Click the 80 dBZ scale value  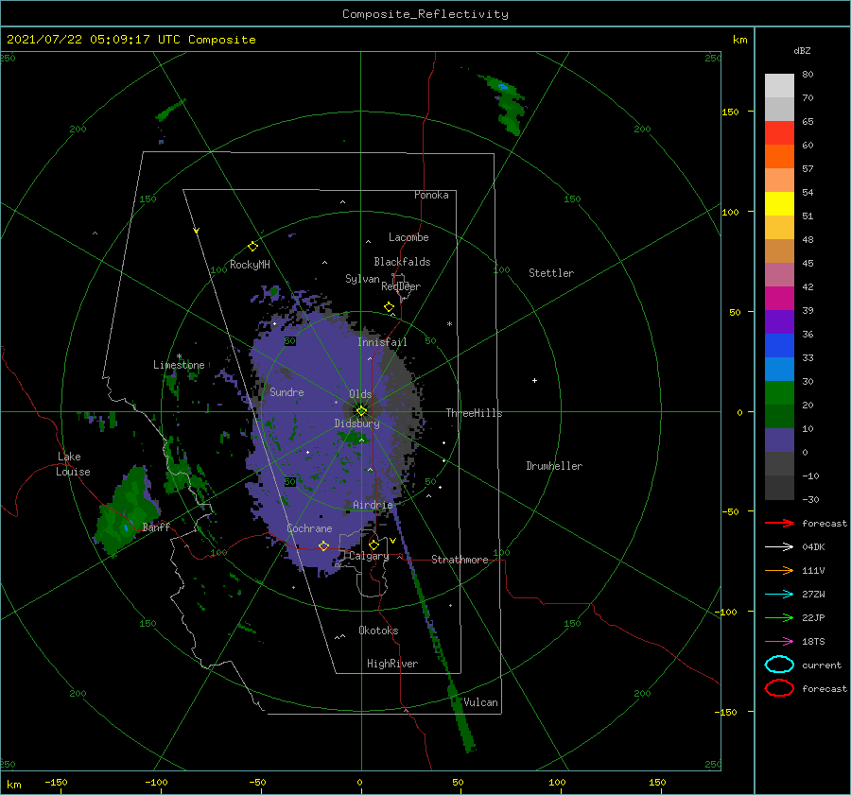click(808, 75)
